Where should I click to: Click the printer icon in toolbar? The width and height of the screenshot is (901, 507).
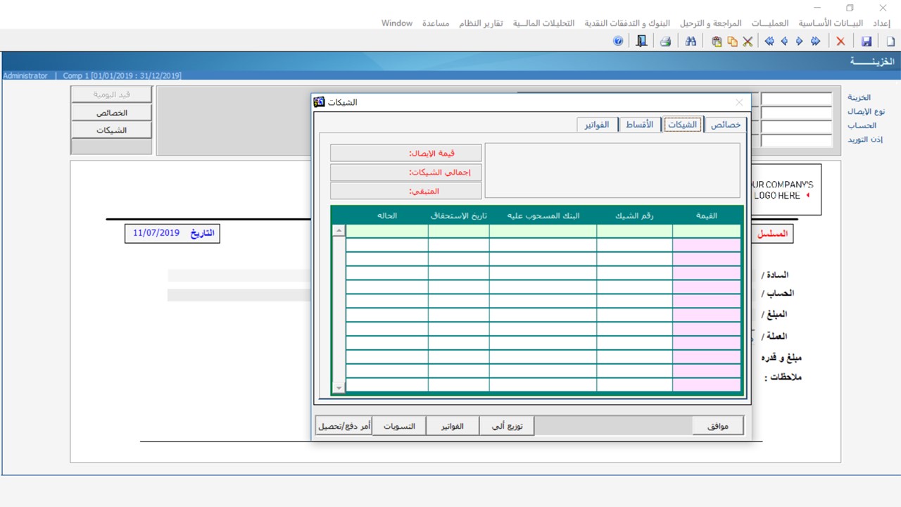tap(665, 42)
